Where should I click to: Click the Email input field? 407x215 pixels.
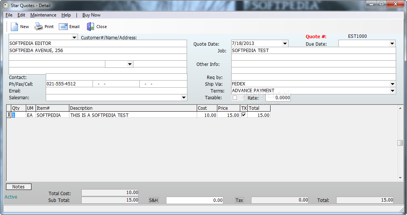[116, 91]
